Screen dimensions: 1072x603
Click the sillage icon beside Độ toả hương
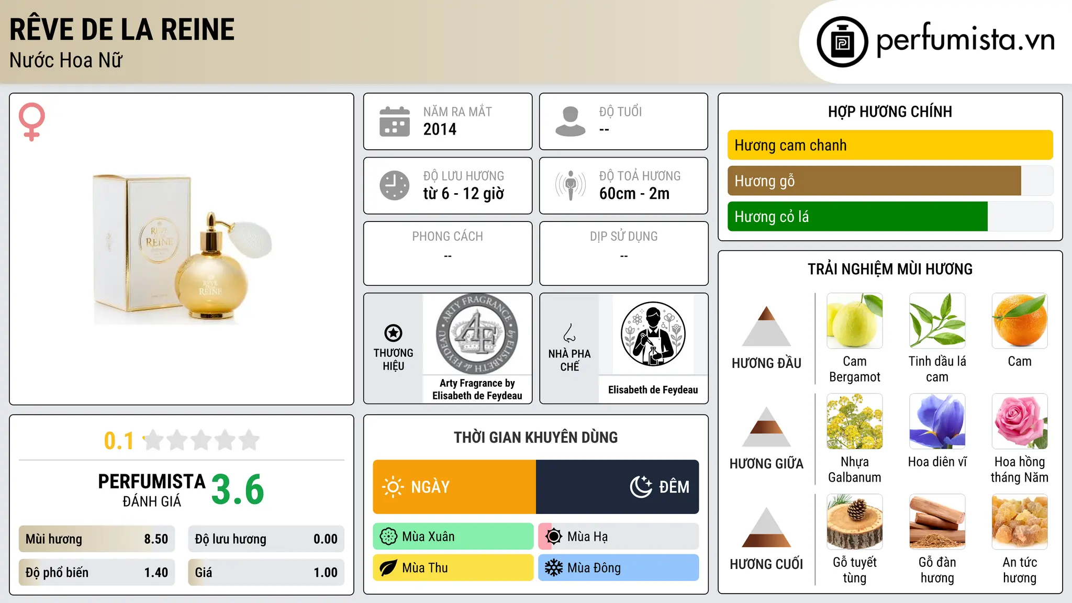click(571, 185)
